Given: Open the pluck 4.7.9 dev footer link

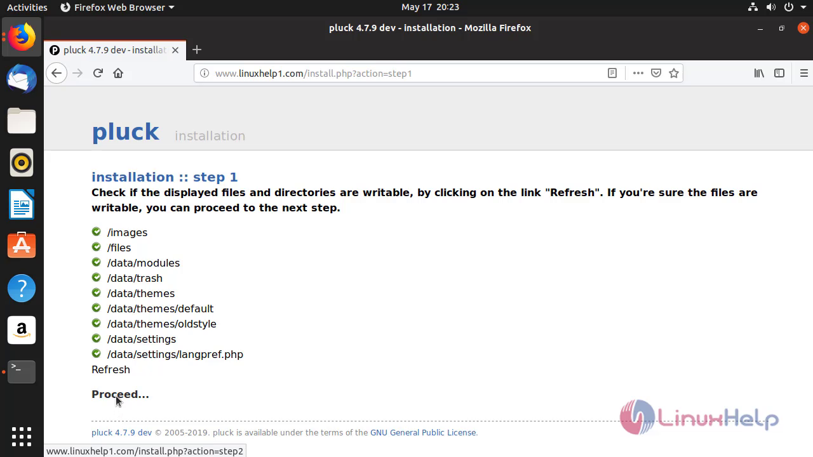Looking at the screenshot, I should 121,433.
